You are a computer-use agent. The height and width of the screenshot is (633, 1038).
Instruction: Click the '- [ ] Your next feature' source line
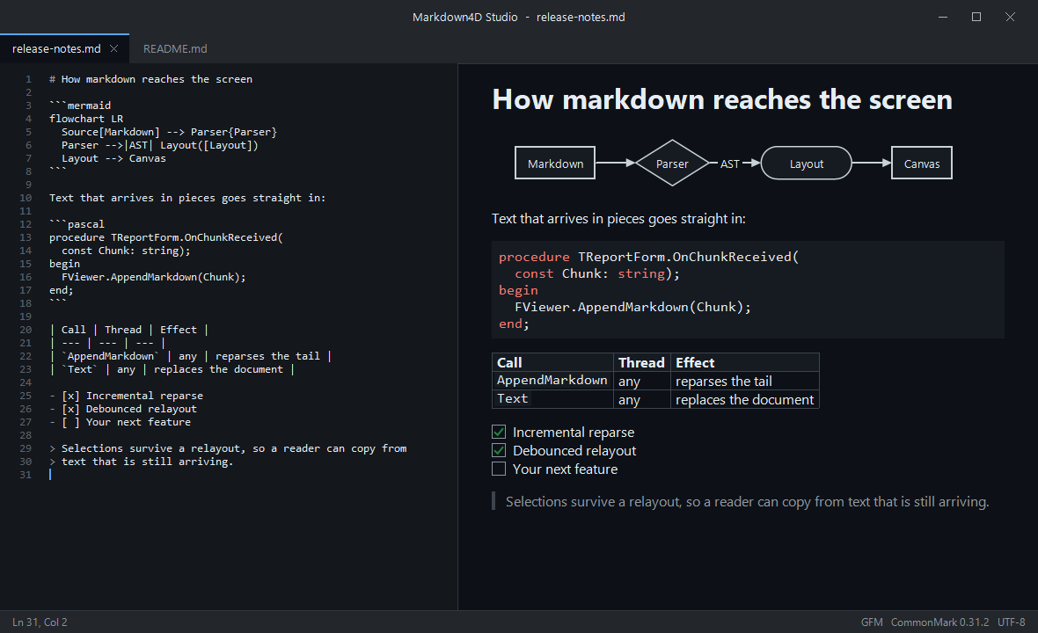[120, 422]
